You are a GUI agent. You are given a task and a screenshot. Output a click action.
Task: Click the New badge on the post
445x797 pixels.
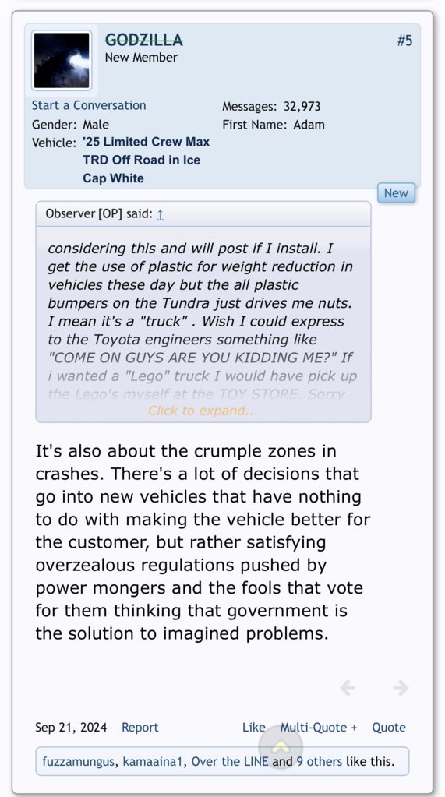[x=396, y=193]
